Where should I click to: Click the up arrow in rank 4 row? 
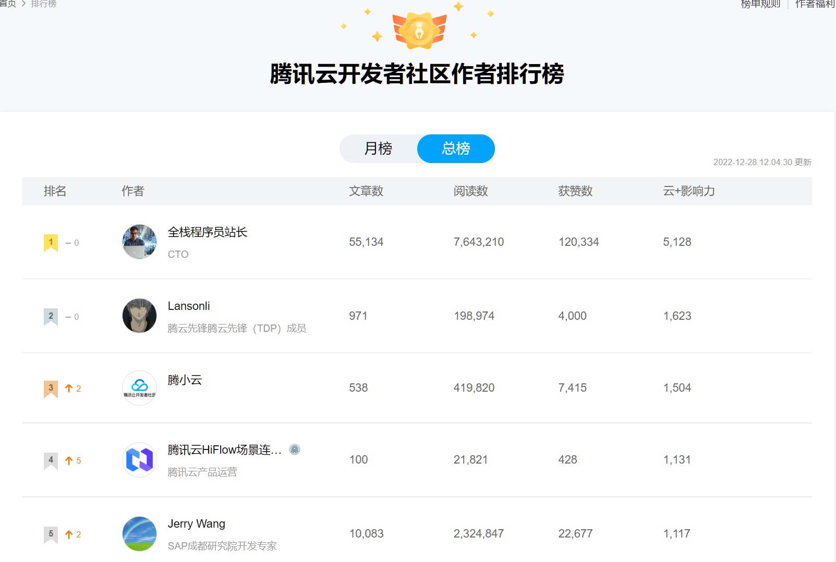point(69,460)
